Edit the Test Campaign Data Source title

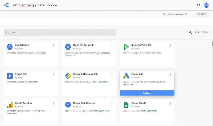(x=34, y=5)
